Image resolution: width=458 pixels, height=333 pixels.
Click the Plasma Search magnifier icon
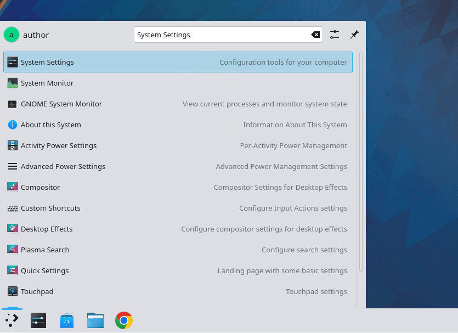pyautogui.click(x=12, y=250)
